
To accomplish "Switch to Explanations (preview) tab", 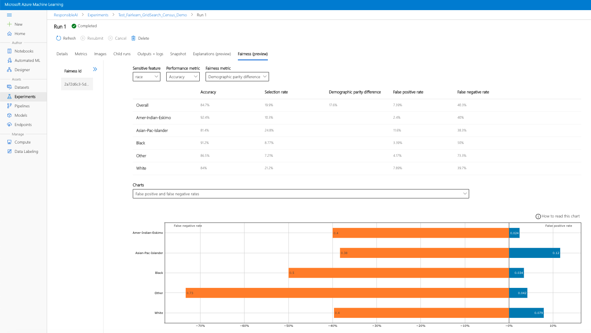I will (x=212, y=54).
